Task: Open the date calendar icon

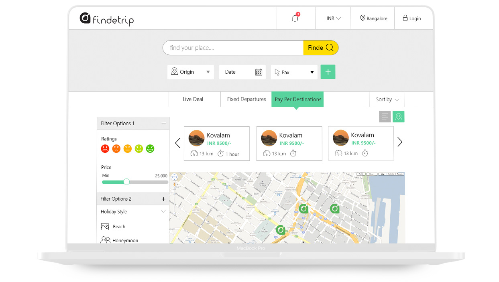Action: pos(259,72)
